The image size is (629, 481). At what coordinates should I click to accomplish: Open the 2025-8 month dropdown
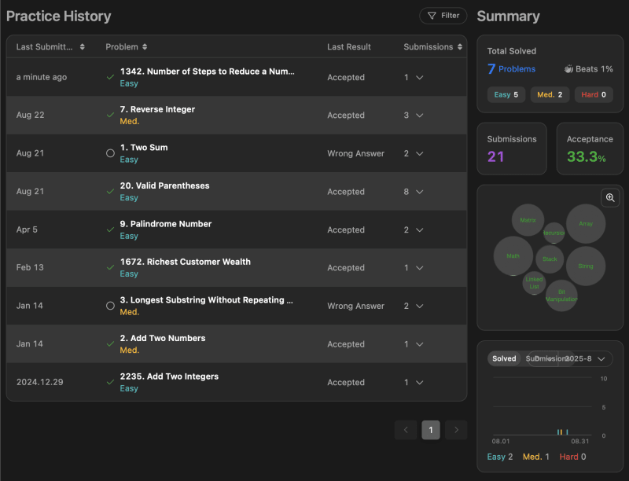[586, 358]
